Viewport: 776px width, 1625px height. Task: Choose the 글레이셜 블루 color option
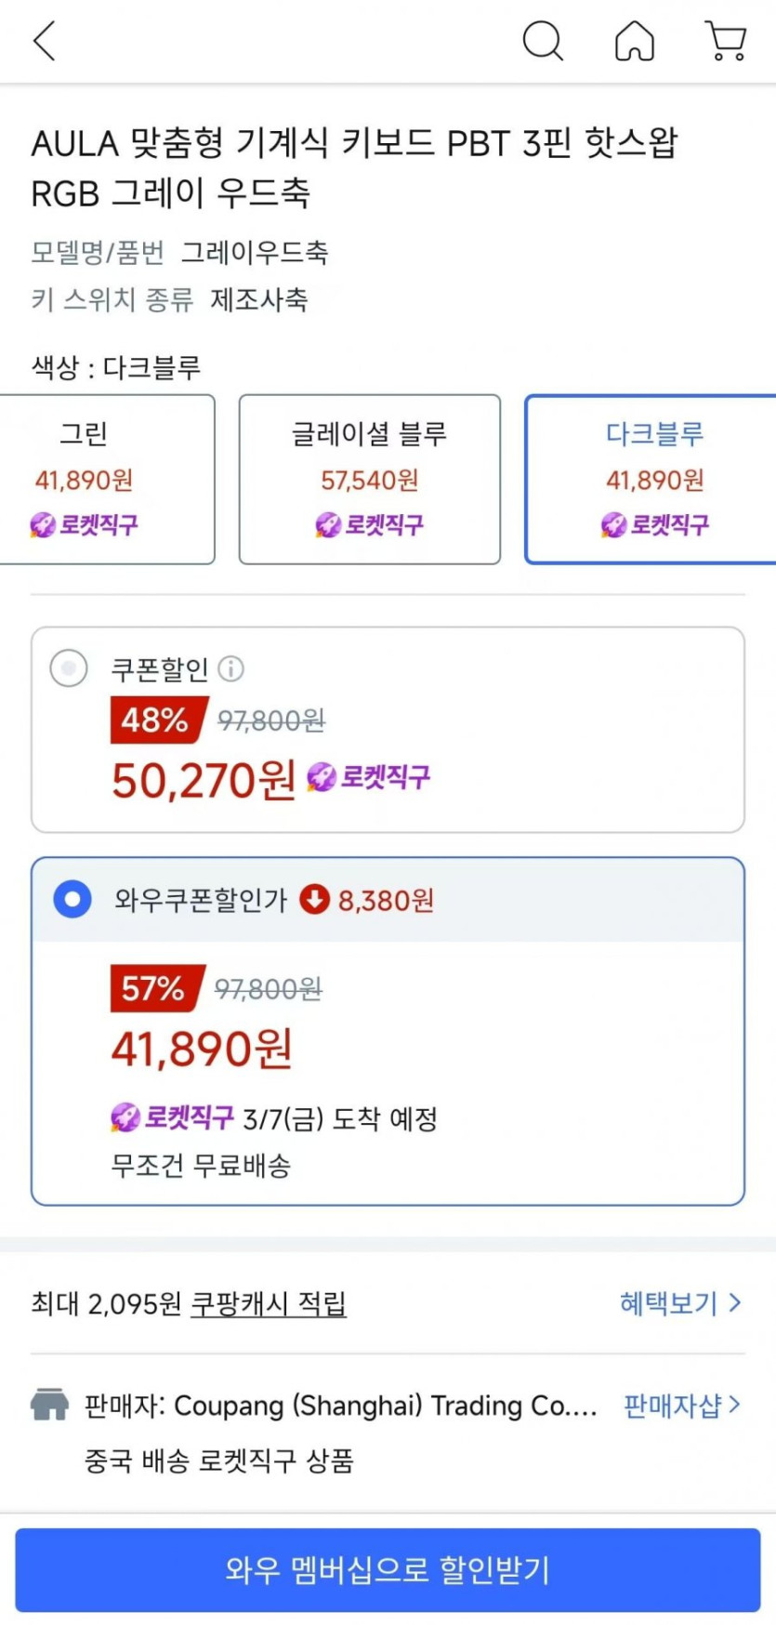(x=370, y=480)
